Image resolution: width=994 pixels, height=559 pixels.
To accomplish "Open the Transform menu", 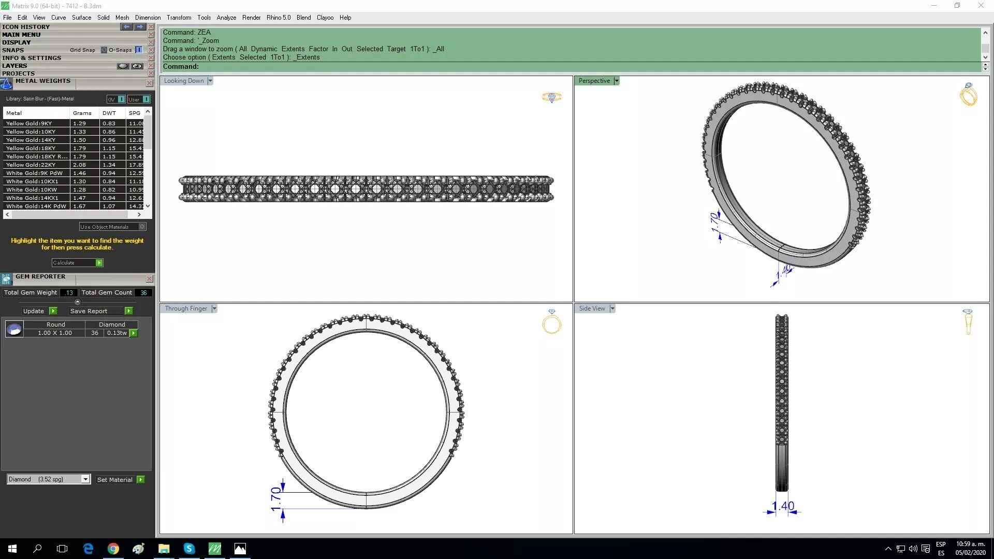I will pos(179,18).
